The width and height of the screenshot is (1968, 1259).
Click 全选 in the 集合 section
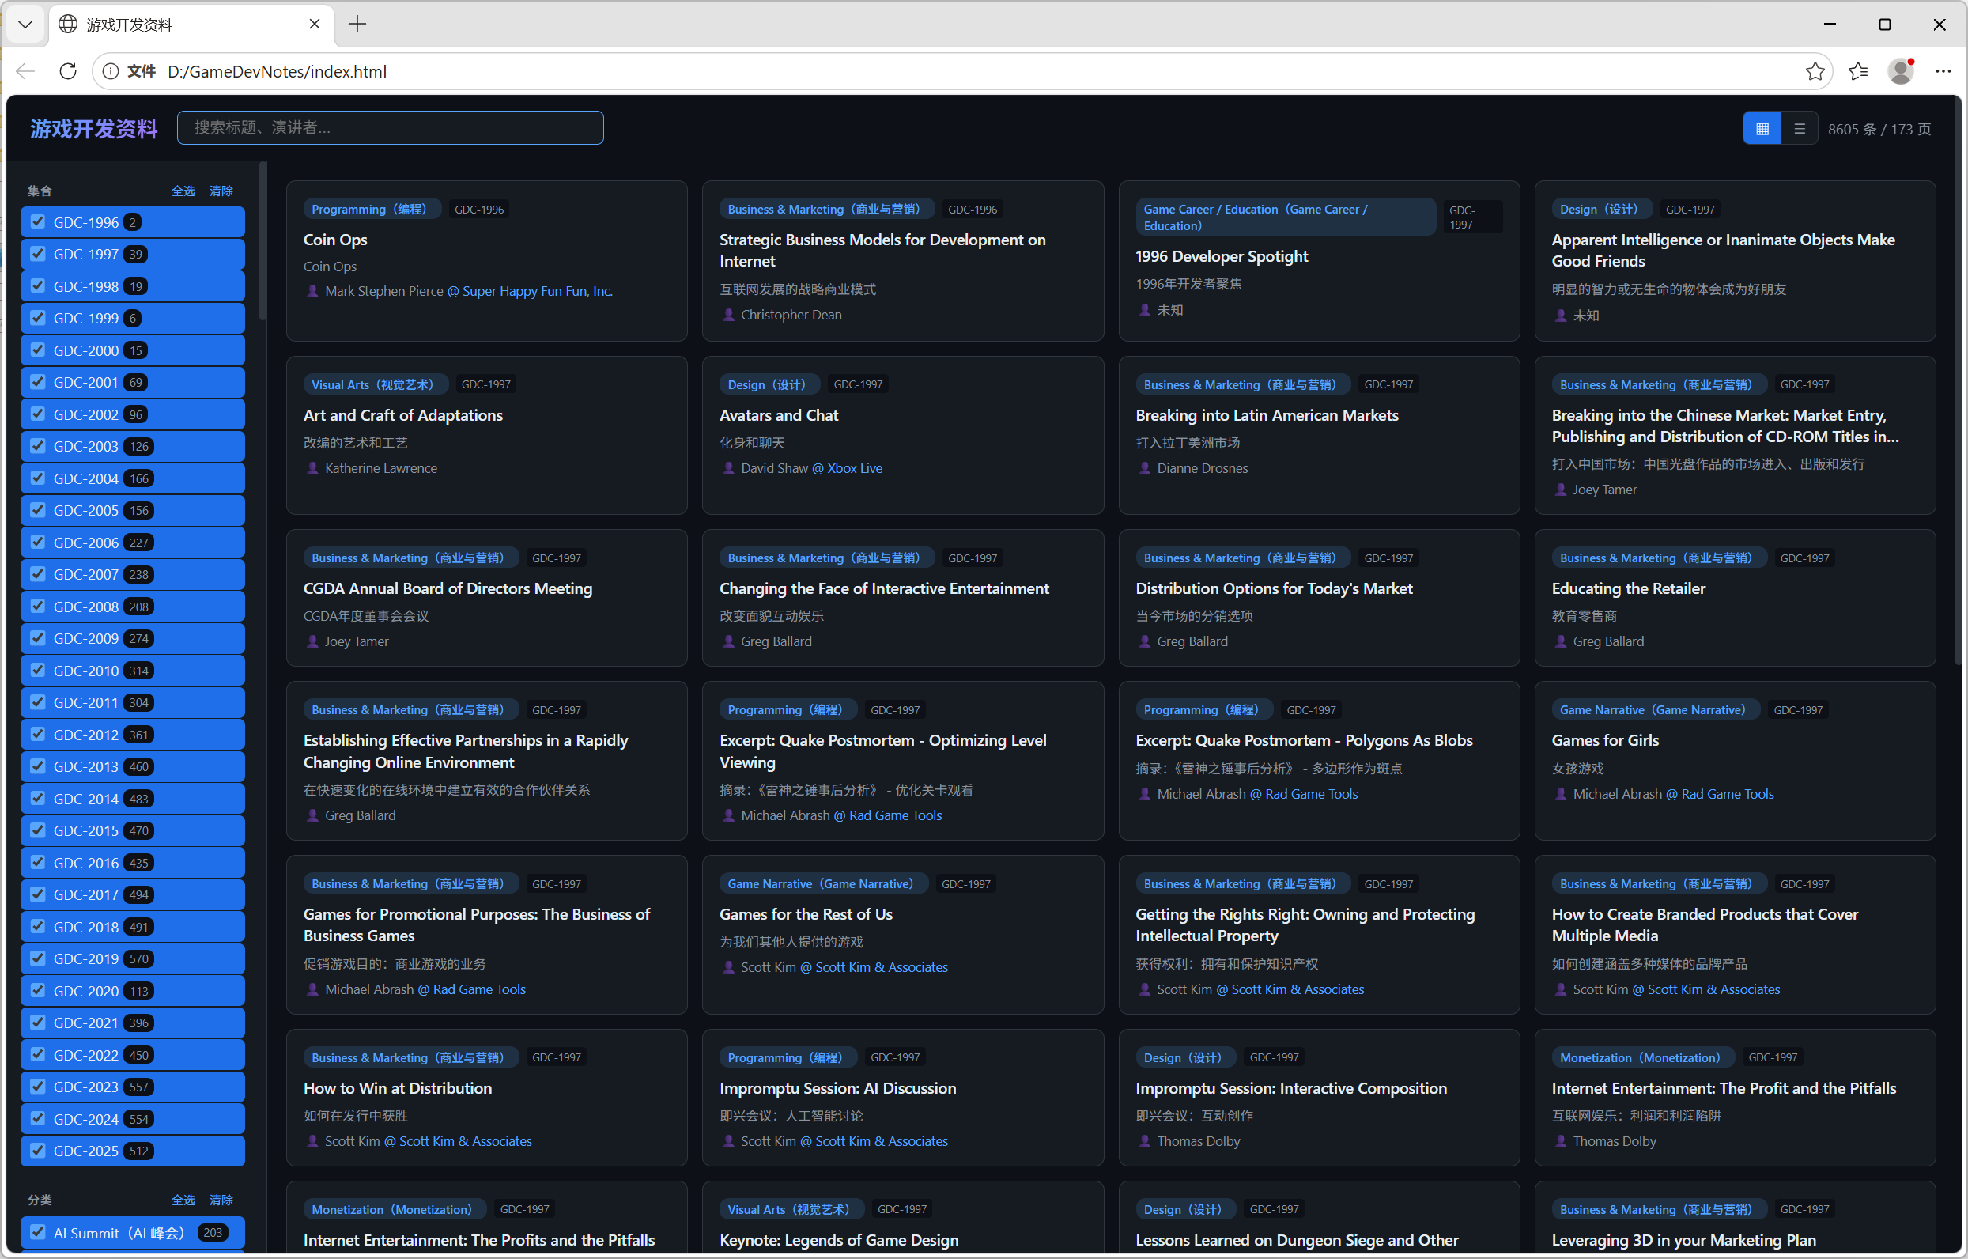[183, 191]
